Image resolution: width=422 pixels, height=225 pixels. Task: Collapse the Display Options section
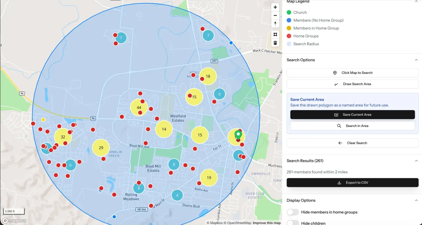tap(416, 200)
